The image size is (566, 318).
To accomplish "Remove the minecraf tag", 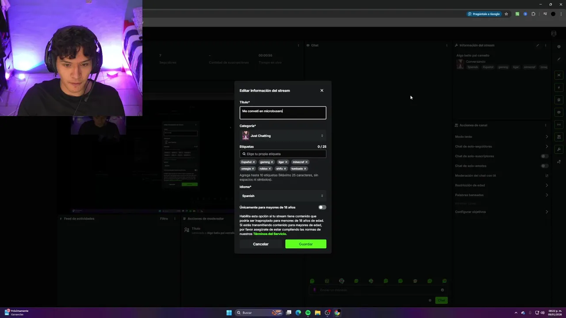I will 306,162.
